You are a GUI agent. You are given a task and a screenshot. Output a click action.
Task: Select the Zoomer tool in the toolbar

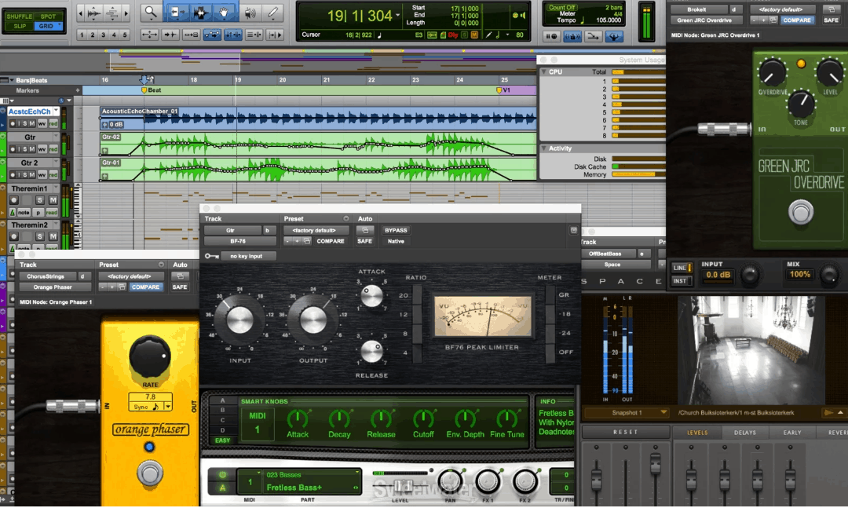pos(152,11)
